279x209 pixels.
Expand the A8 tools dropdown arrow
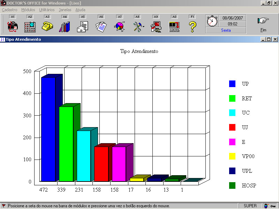point(143,27)
